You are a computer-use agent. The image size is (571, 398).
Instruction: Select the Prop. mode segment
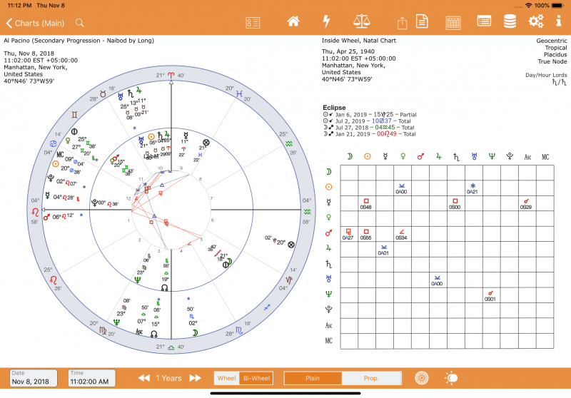(371, 378)
